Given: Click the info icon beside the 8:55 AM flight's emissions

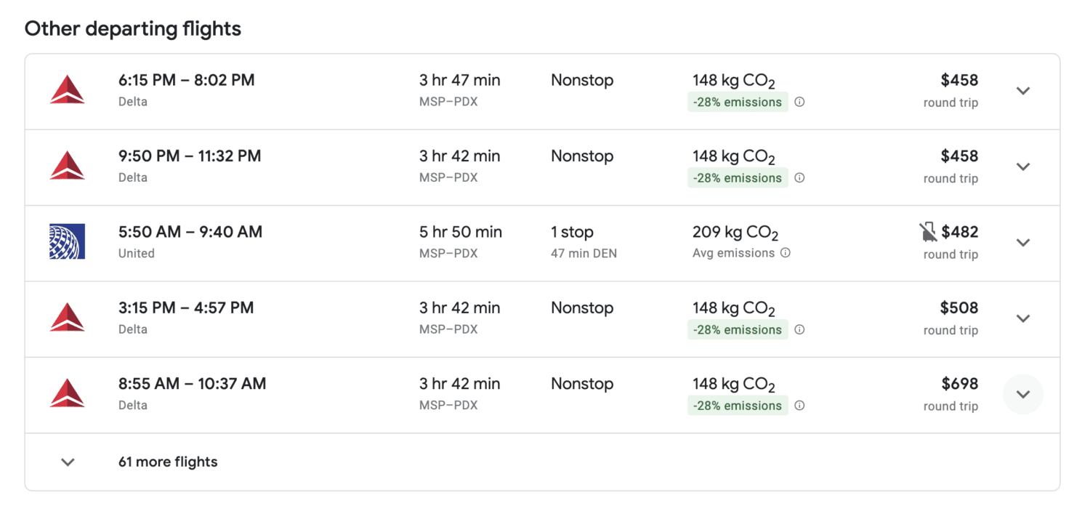Looking at the screenshot, I should pos(799,406).
